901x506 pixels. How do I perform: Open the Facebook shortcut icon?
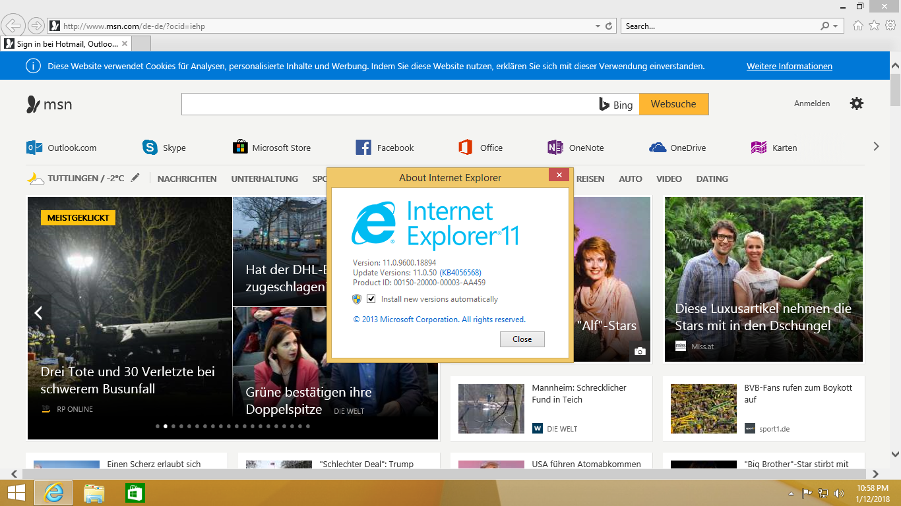click(363, 147)
